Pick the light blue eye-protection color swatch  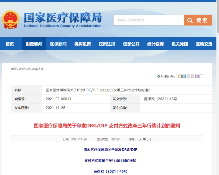pos(184,76)
